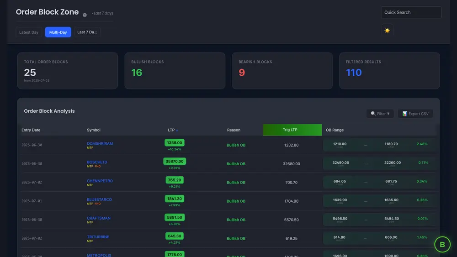457x257 pixels.
Task: Open the DCMSHRIRAM symbol link
Action: pyautogui.click(x=100, y=143)
